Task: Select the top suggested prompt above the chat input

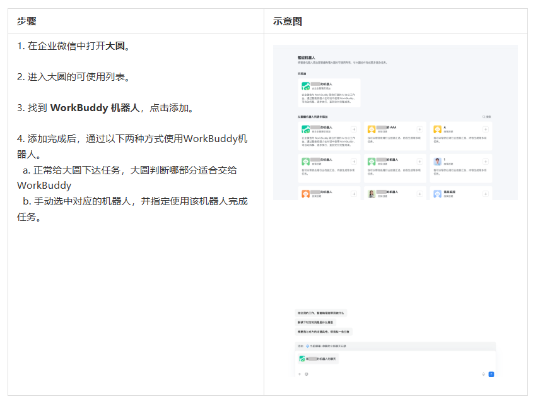Action: 321,313
